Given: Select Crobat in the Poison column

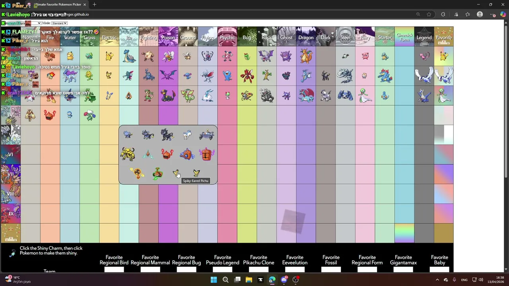Looking at the screenshot, I should coord(168,75).
